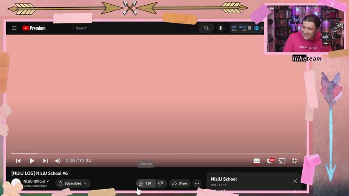349x196 pixels.
Task: Go to YouTube Premium home logo
Action: click(34, 28)
